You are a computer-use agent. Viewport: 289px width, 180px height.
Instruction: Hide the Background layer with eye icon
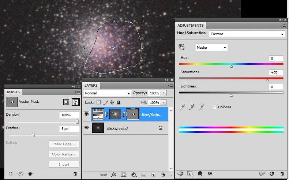pyautogui.click(x=87, y=128)
